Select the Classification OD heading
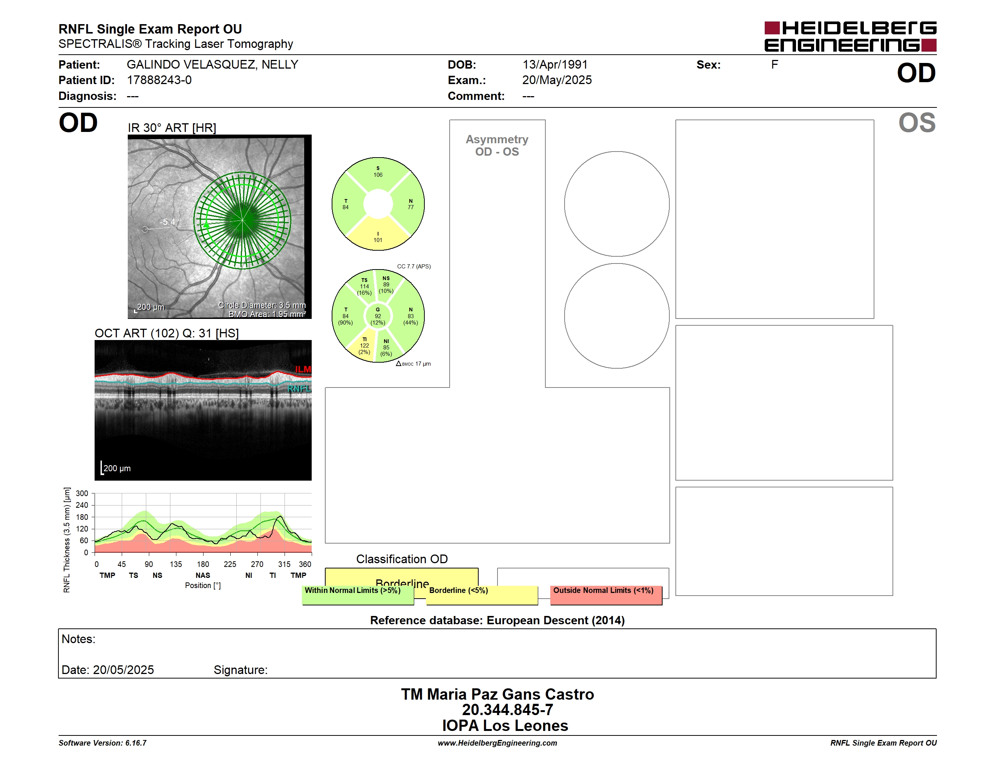Viewport: 995px width, 769px height. (x=402, y=559)
